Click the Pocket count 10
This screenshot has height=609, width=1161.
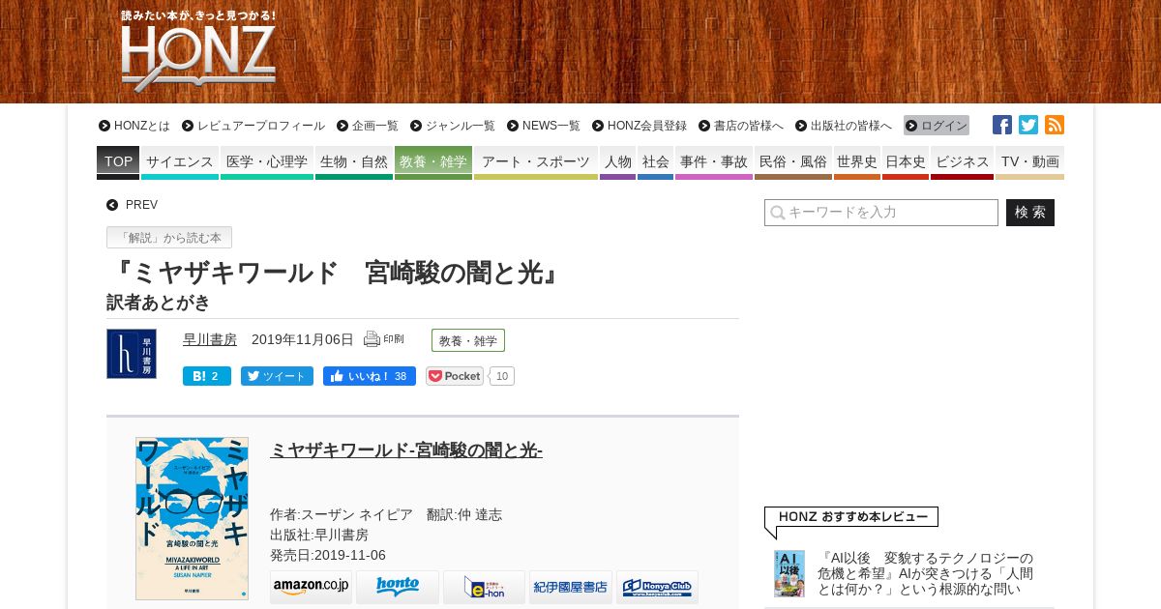click(501, 376)
